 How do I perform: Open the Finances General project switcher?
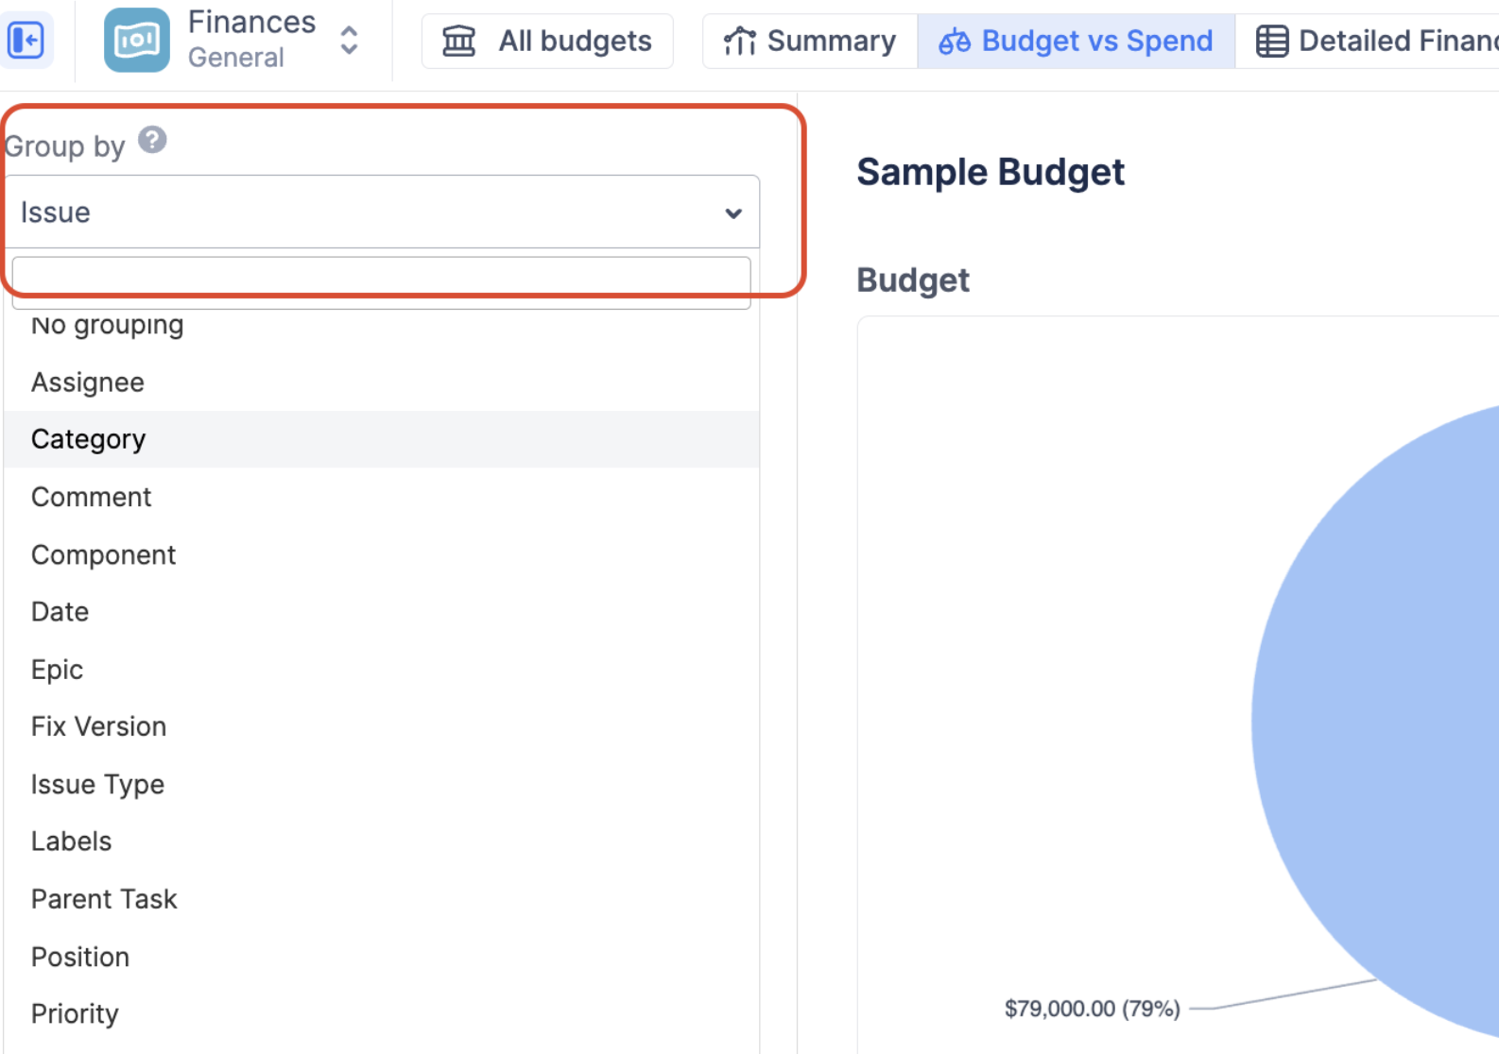tap(349, 41)
